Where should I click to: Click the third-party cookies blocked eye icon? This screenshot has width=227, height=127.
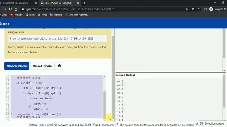(x=193, y=9)
